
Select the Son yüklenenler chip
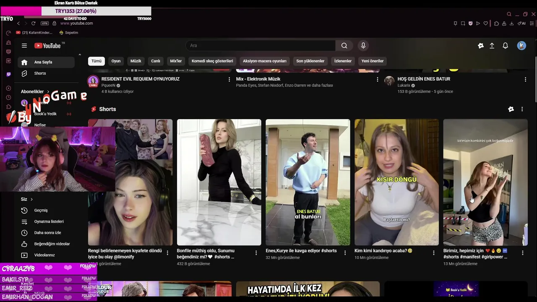point(310,61)
